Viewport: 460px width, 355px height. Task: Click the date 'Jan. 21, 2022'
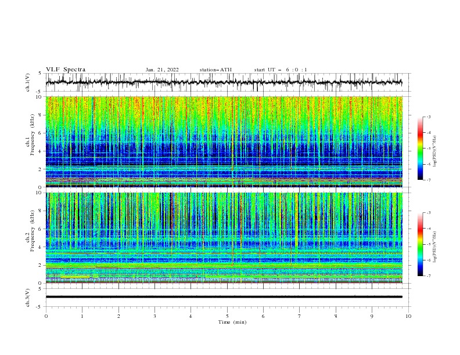click(162, 70)
